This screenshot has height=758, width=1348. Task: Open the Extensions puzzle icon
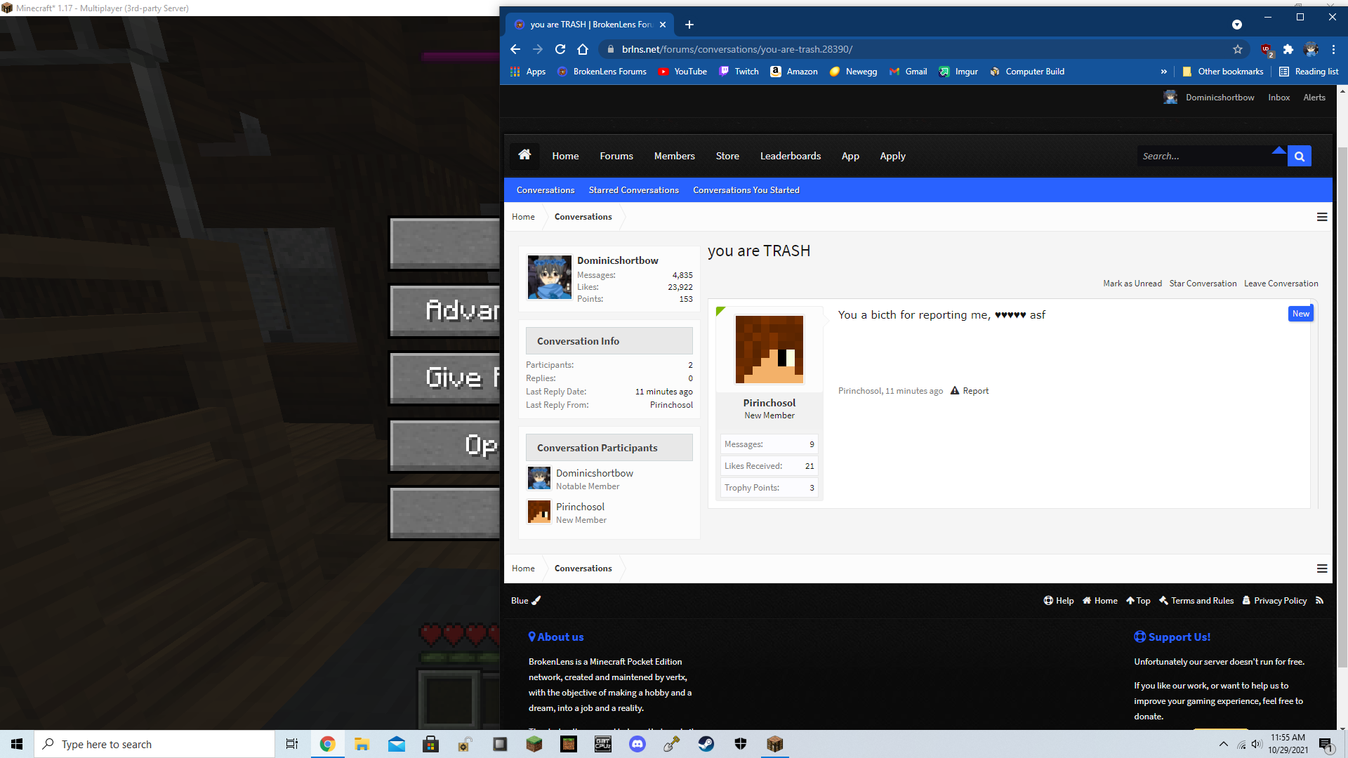(1288, 49)
